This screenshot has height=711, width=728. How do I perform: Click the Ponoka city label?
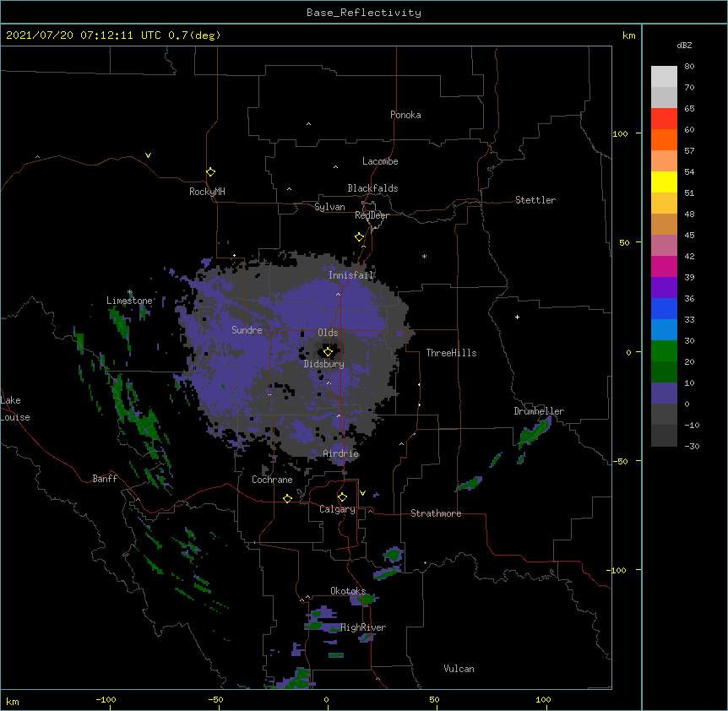(405, 115)
